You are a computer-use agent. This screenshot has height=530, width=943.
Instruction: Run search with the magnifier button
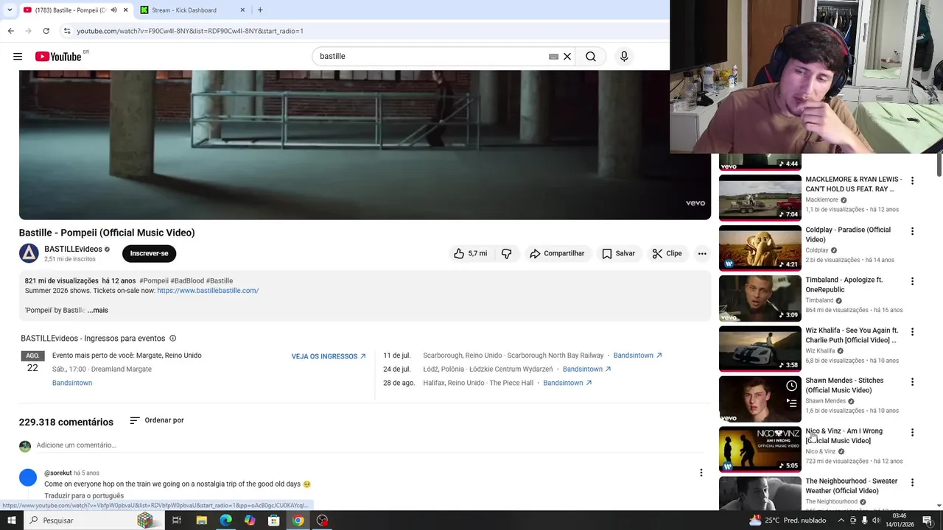pos(591,56)
